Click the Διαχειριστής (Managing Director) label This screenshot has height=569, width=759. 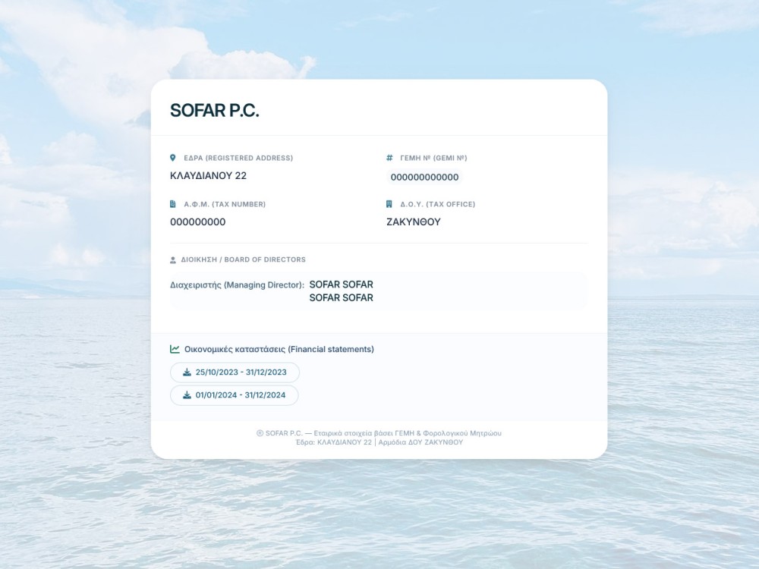tap(237, 285)
